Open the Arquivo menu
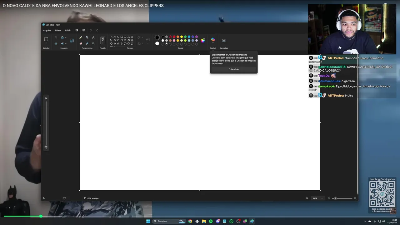 click(x=47, y=30)
